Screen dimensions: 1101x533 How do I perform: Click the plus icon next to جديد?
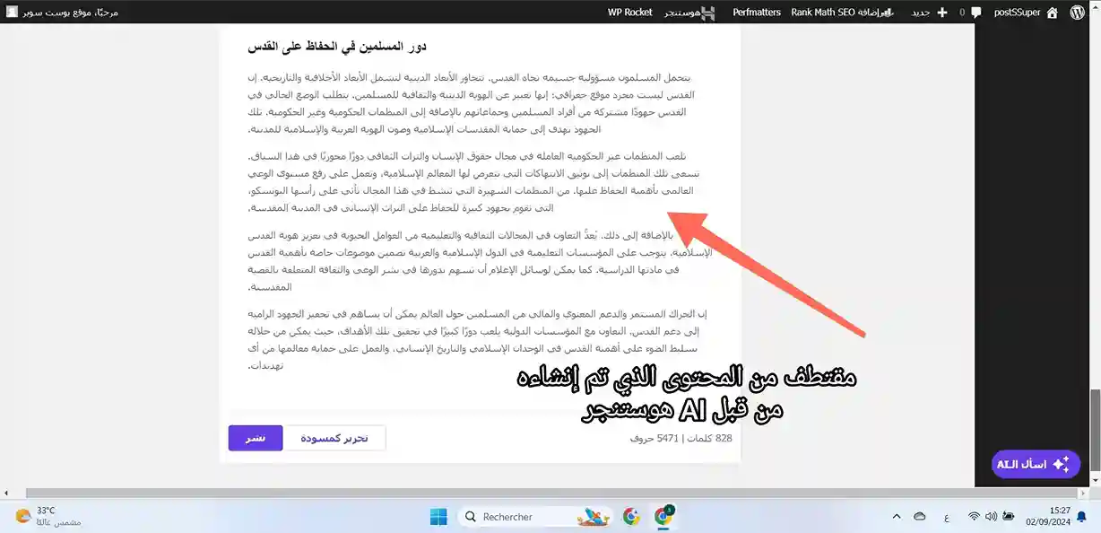[x=942, y=12]
